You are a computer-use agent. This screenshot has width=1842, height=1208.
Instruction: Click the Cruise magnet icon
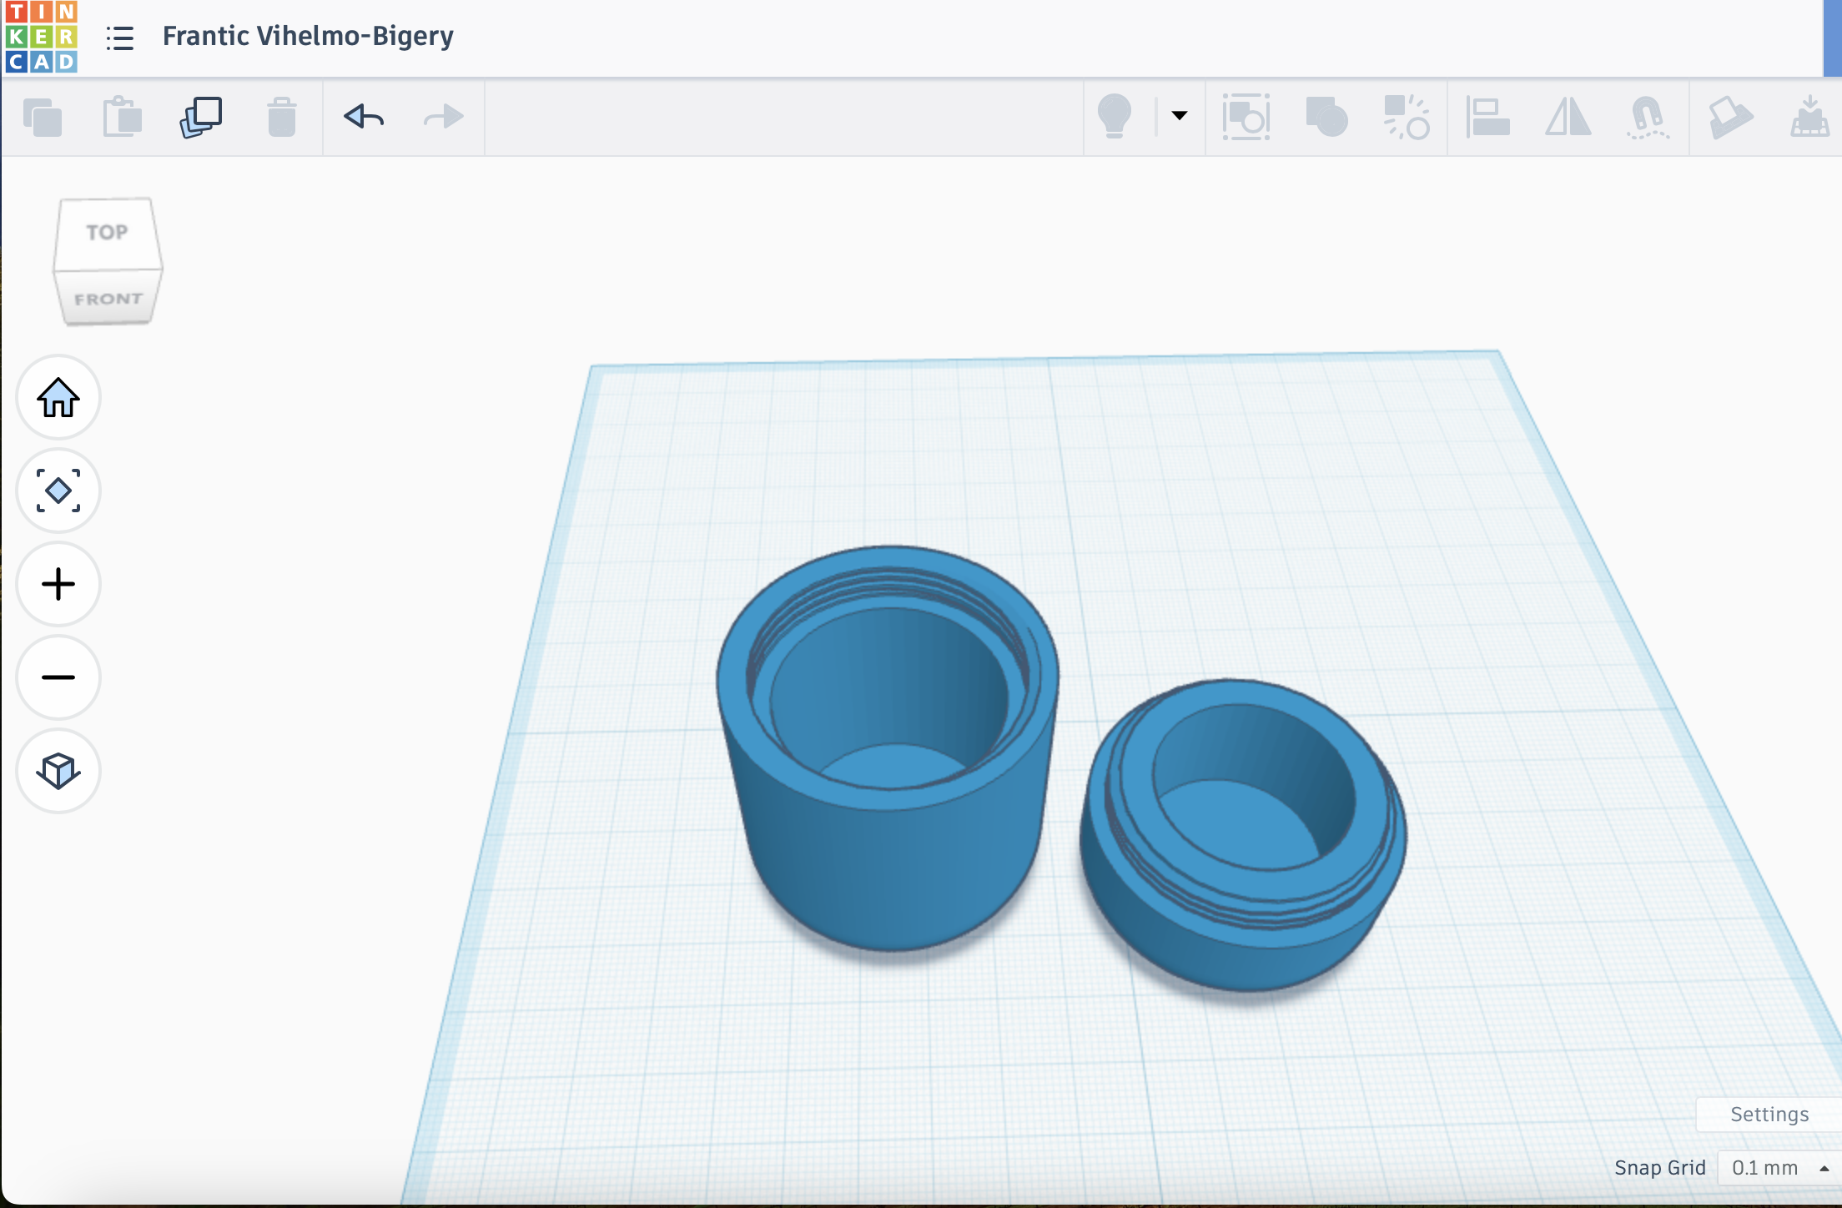pos(1648,117)
